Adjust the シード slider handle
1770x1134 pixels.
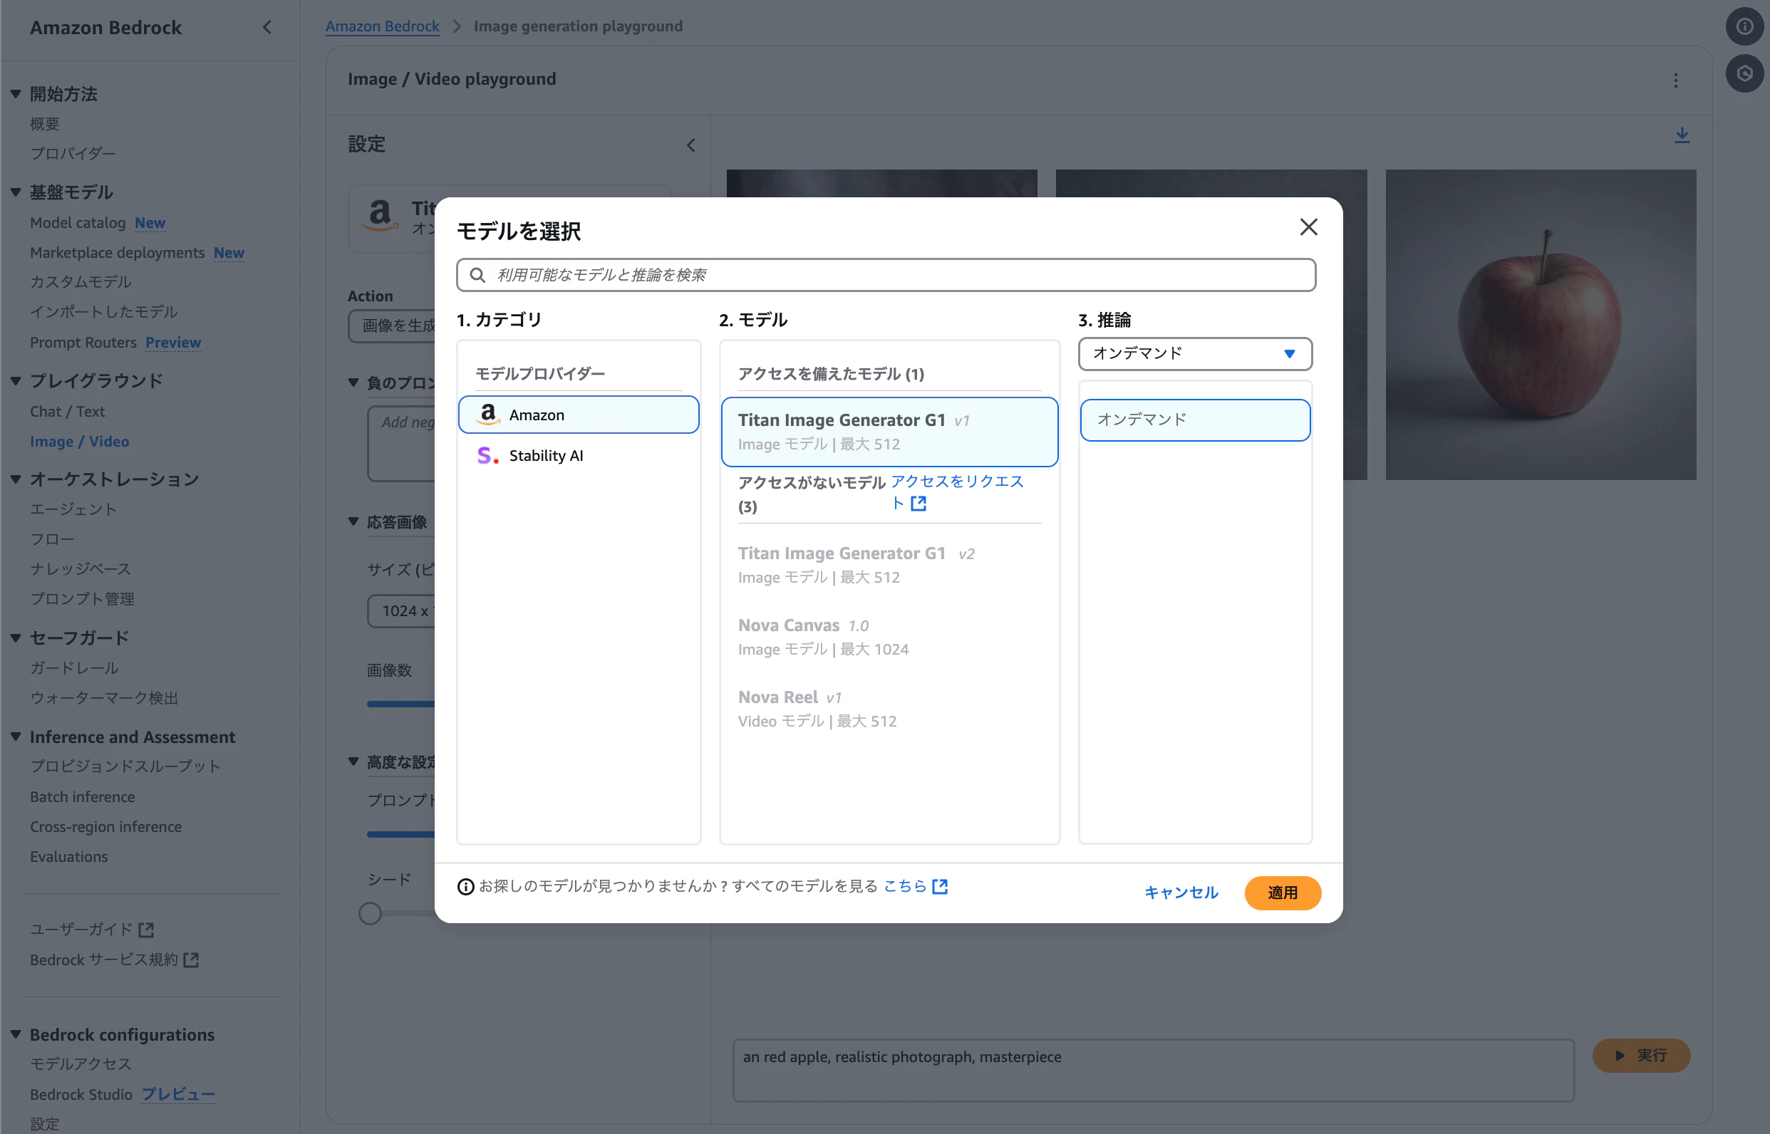(x=370, y=914)
